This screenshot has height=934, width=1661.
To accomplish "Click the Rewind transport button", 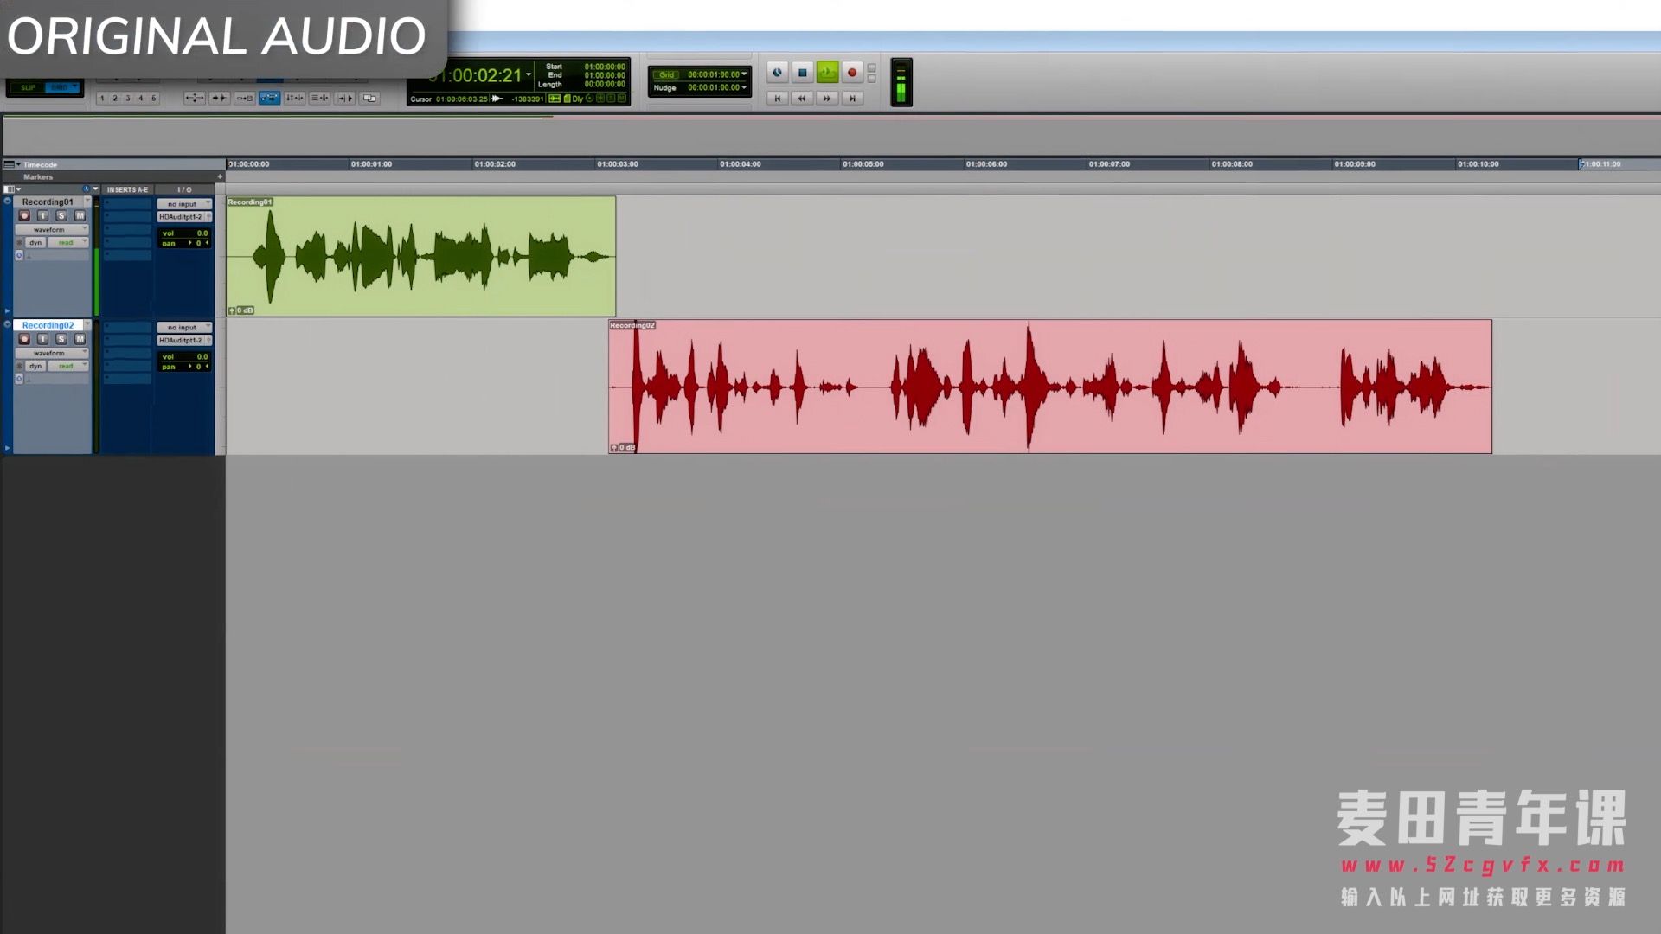I will 802,99.
